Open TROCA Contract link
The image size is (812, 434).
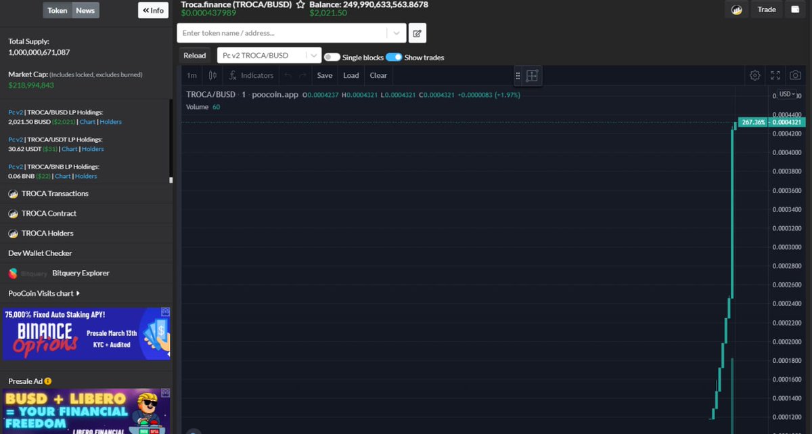pos(49,213)
